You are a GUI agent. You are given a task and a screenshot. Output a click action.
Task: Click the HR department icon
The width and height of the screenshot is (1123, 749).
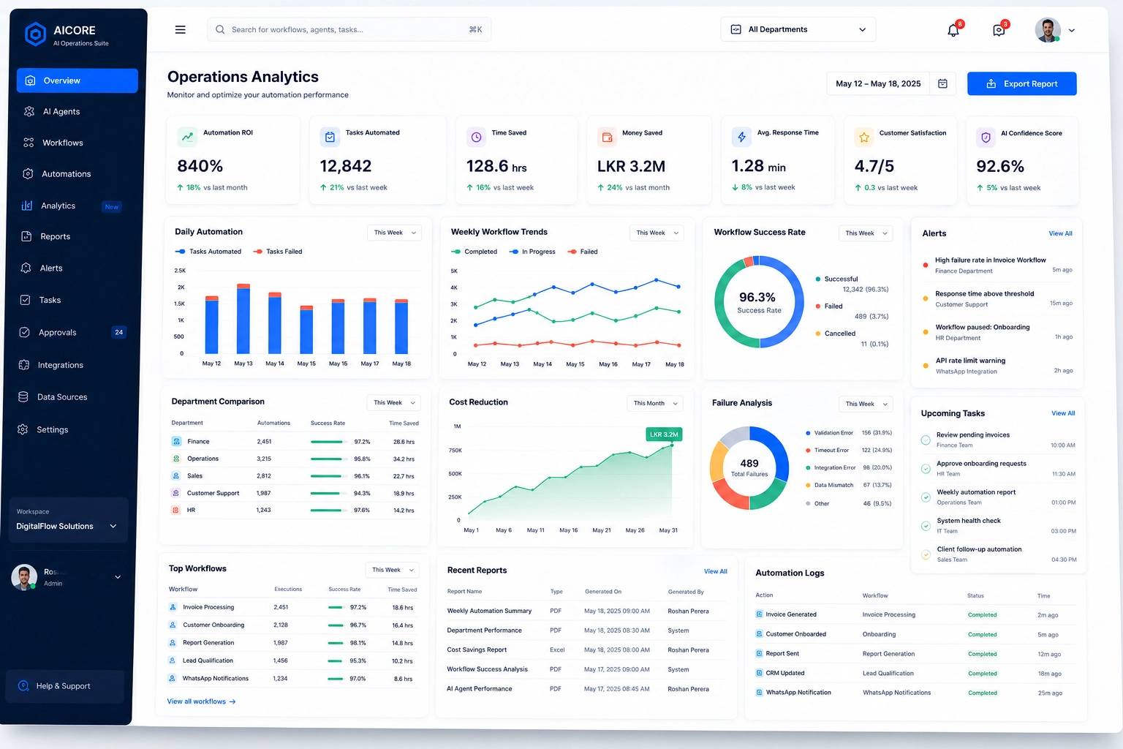click(176, 510)
